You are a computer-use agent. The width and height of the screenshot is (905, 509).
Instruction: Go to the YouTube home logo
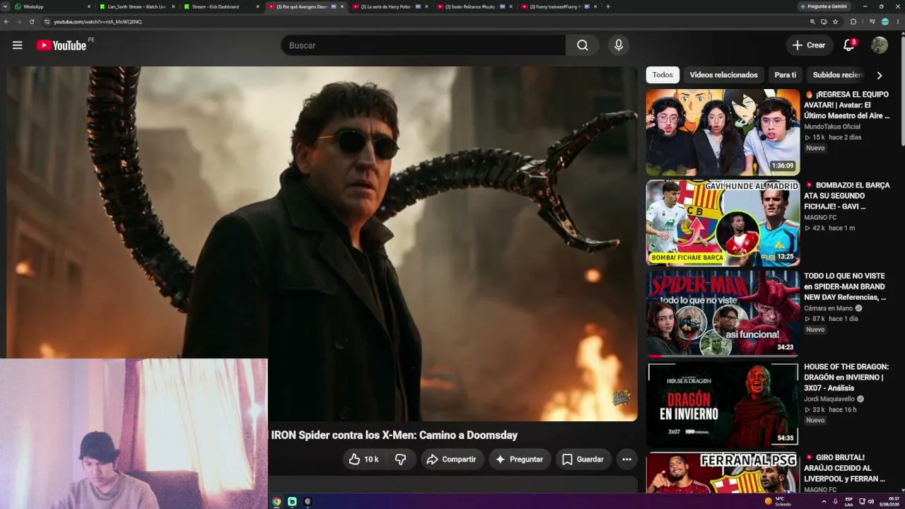tap(62, 45)
